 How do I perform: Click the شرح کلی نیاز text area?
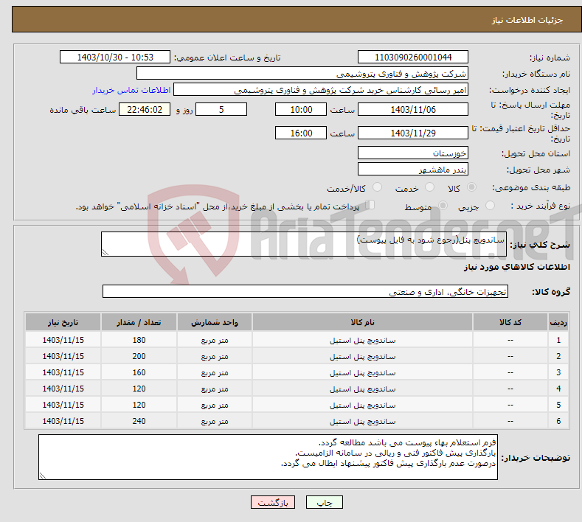click(304, 244)
